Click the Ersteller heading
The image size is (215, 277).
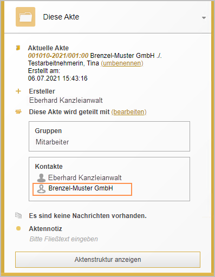pos(42,91)
